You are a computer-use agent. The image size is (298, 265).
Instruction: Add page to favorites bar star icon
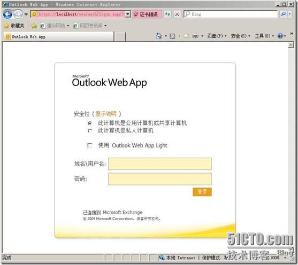click(34, 26)
